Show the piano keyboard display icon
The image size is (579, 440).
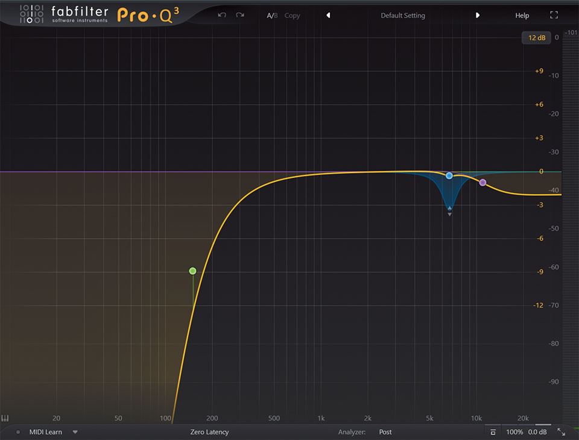click(x=5, y=418)
